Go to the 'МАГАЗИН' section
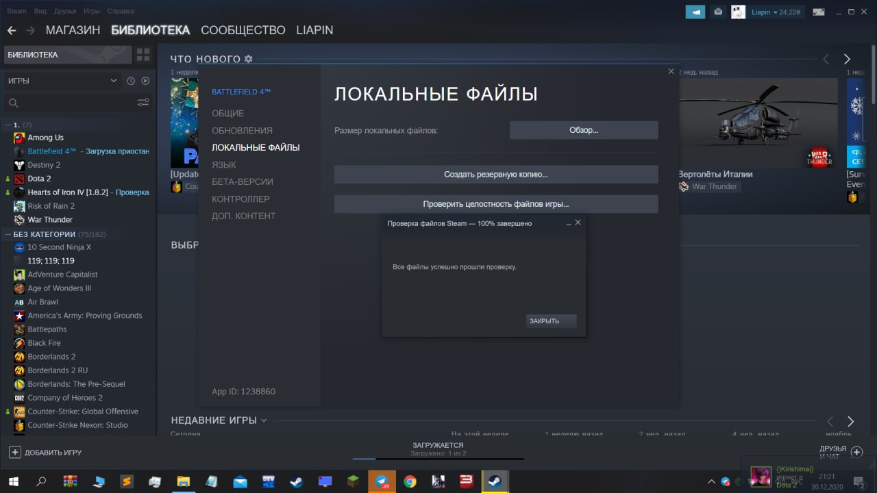877x493 pixels. [x=73, y=30]
